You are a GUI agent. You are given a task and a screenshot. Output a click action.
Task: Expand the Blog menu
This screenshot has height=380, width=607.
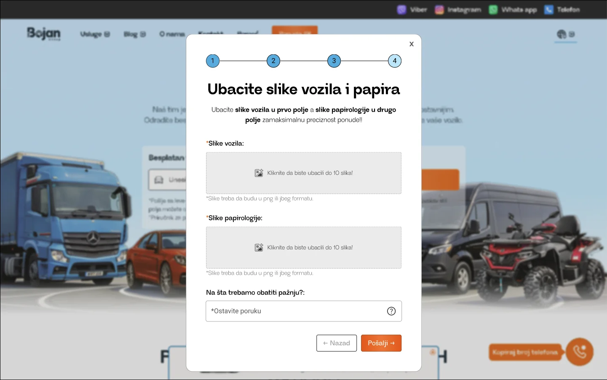tap(135, 34)
